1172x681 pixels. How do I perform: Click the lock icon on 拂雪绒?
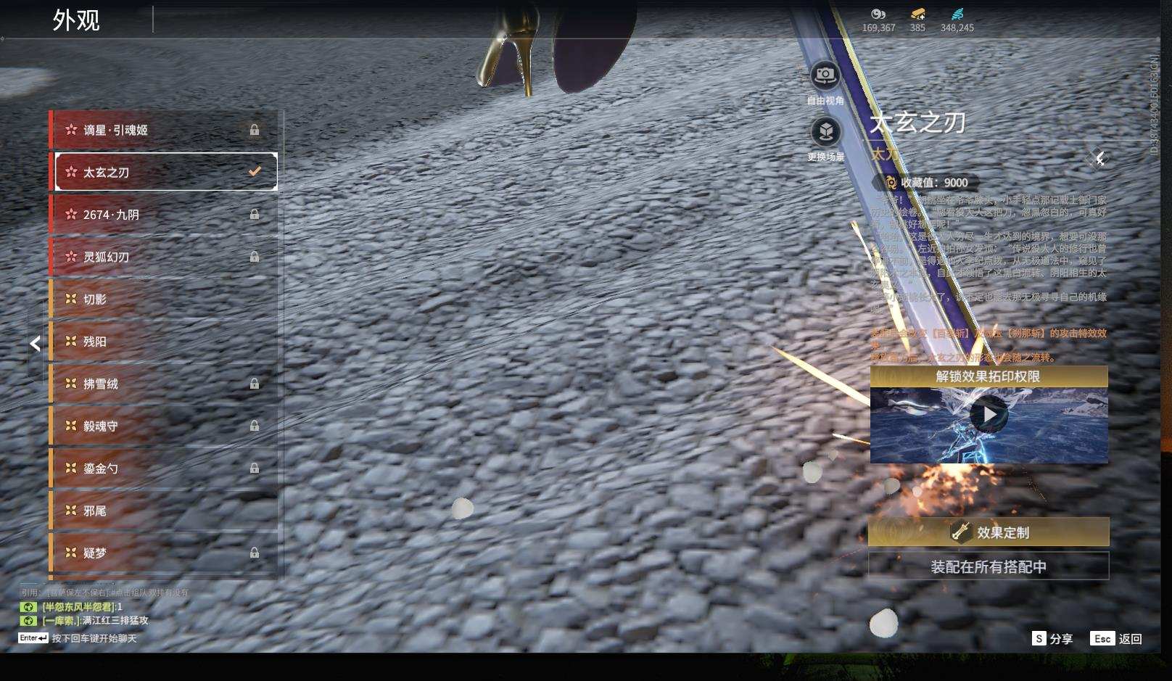(x=255, y=384)
